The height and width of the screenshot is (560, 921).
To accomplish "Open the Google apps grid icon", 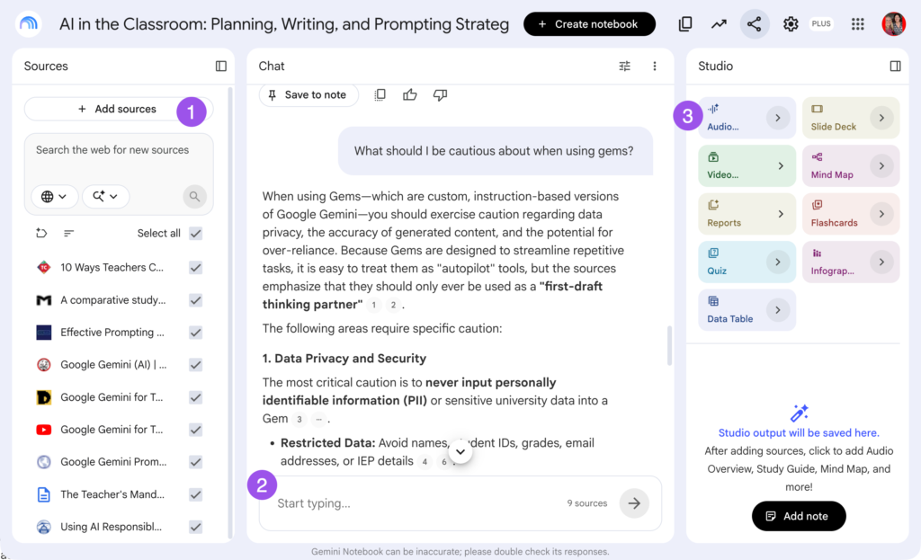I will [x=857, y=24].
